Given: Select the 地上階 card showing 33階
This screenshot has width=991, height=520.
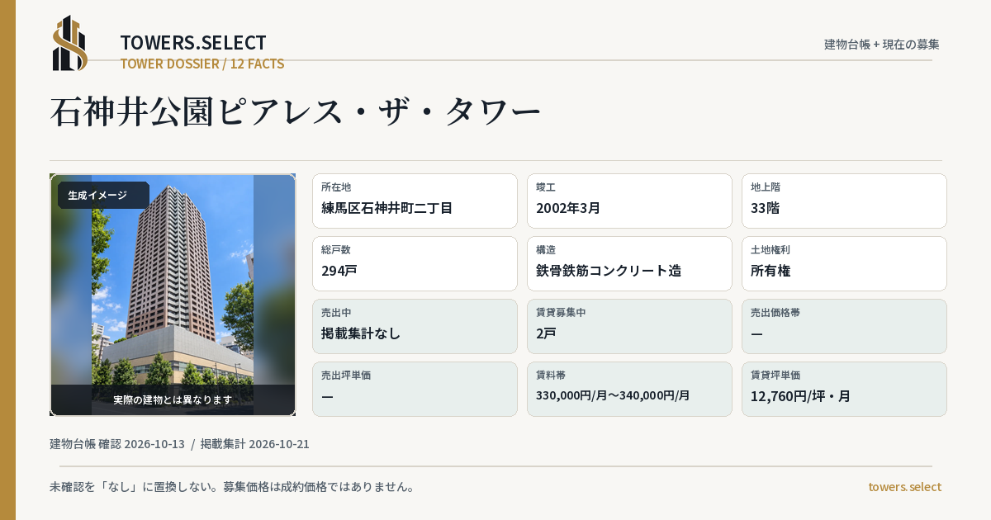Looking at the screenshot, I should coord(844,201).
